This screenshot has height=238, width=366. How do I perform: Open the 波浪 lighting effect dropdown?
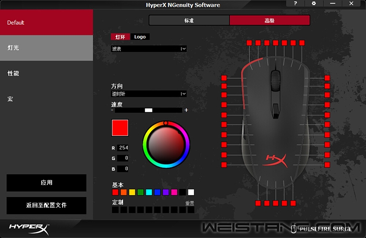click(x=149, y=49)
